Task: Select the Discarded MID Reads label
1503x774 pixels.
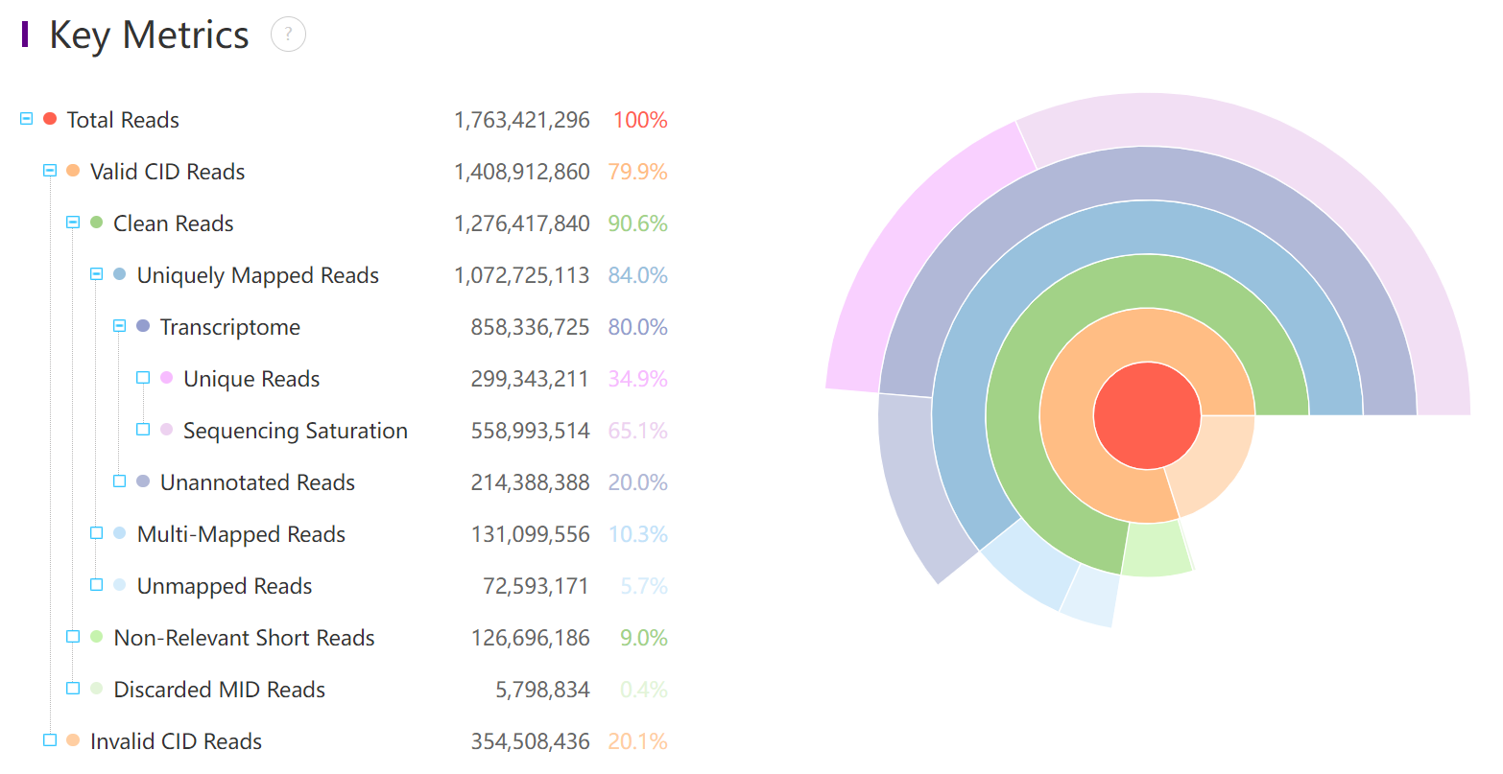Action: pos(219,690)
